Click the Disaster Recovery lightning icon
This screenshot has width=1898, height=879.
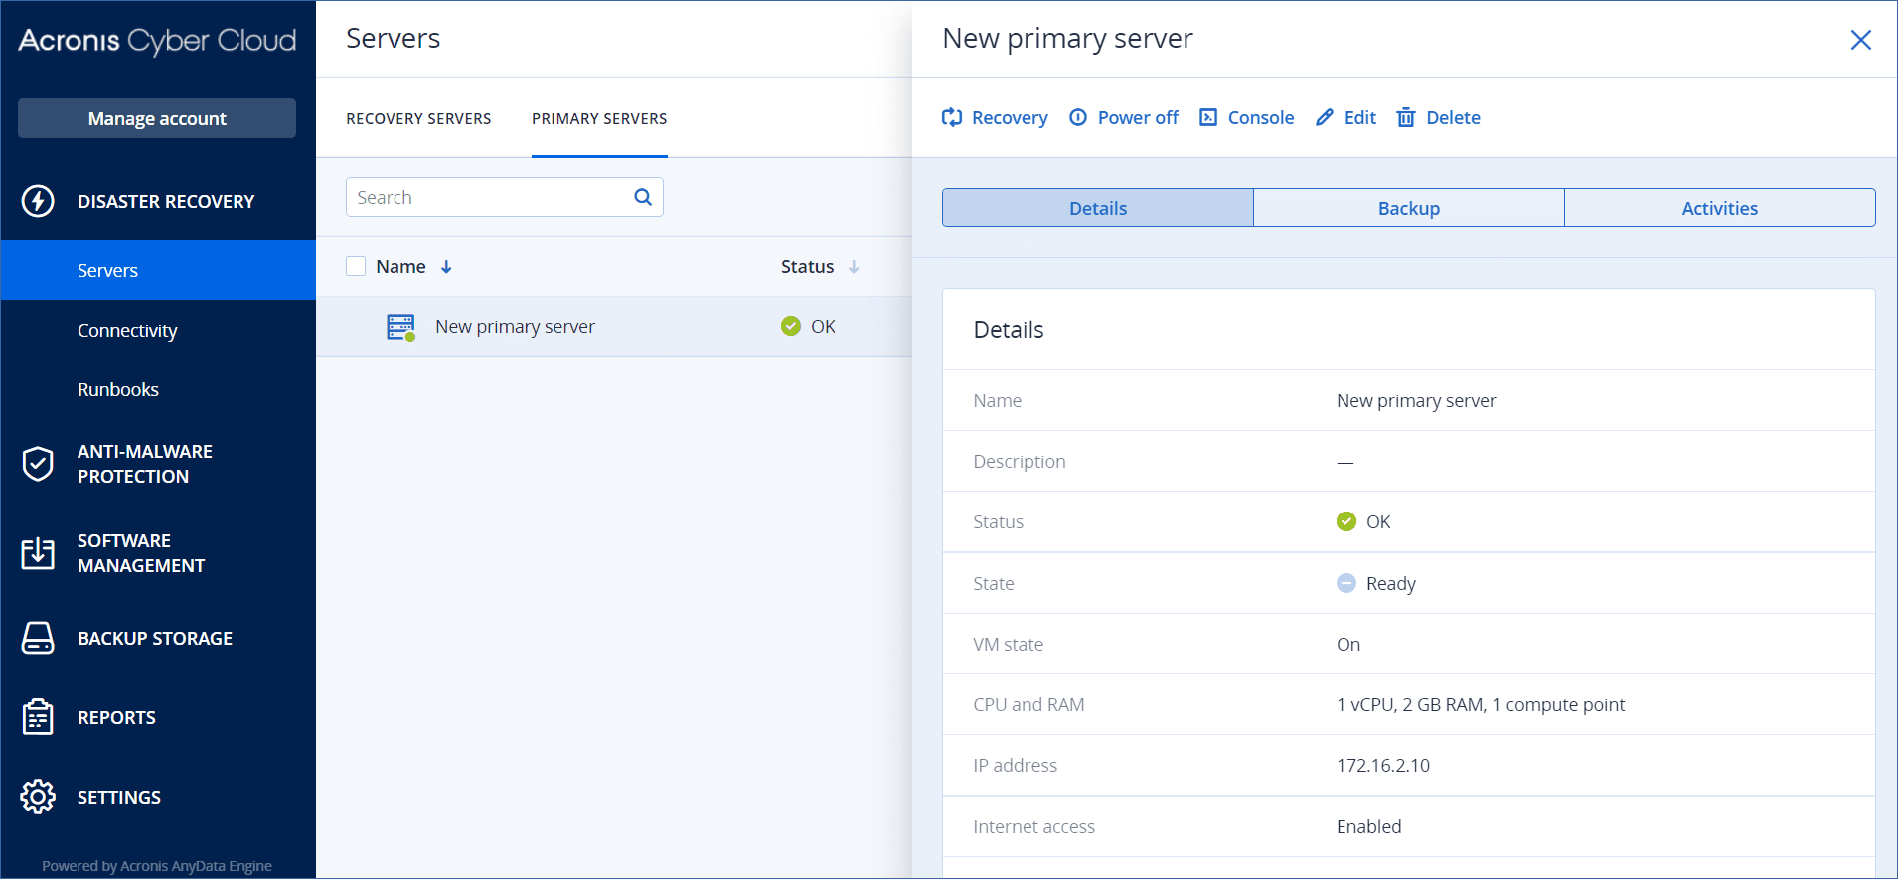click(38, 201)
